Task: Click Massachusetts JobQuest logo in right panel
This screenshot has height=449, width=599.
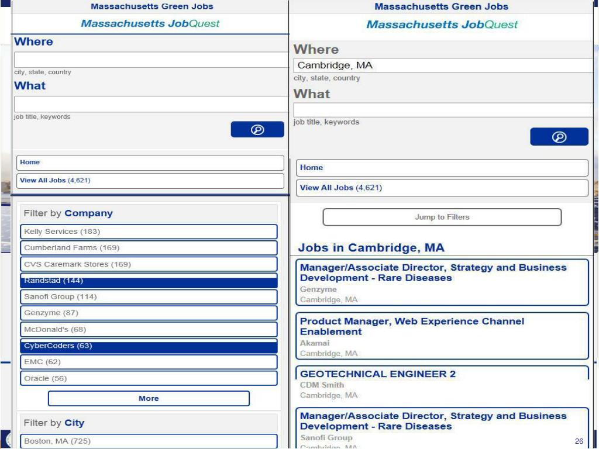Action: coord(442,25)
